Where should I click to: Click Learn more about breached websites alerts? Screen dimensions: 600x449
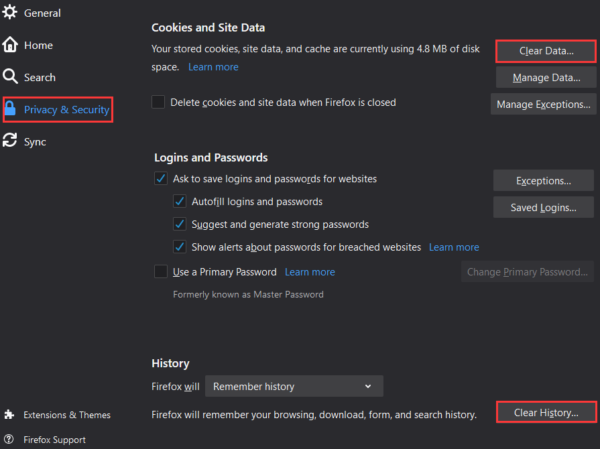(x=454, y=247)
